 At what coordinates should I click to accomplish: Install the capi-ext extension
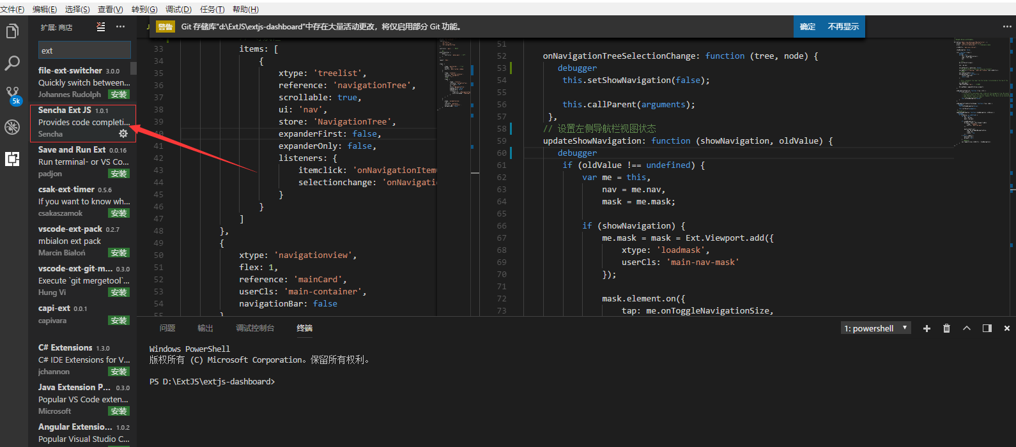[119, 321]
